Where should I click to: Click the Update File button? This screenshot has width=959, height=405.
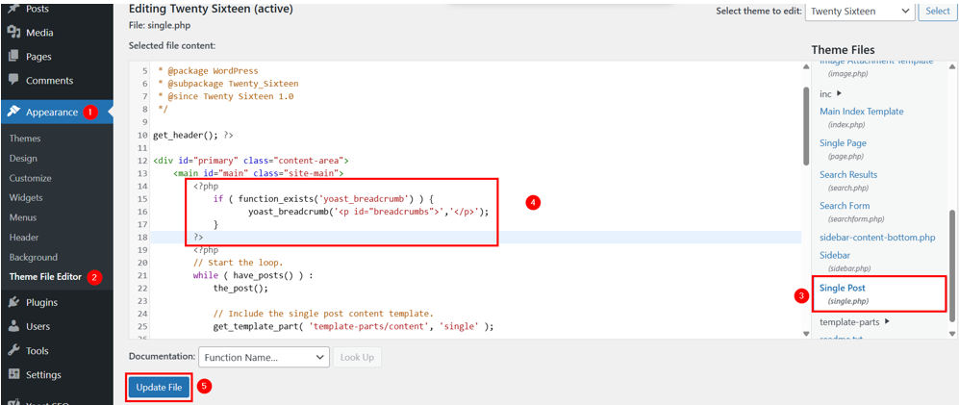coord(159,388)
